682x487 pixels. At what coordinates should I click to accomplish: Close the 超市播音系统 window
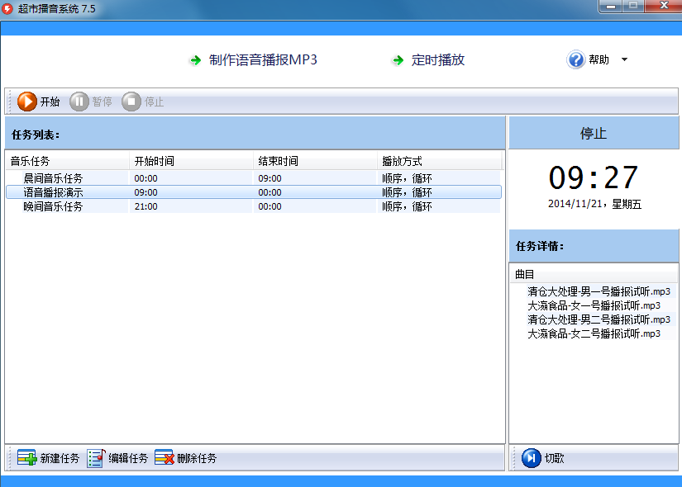(663, 6)
